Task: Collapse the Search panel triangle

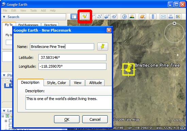Action: click(4, 17)
